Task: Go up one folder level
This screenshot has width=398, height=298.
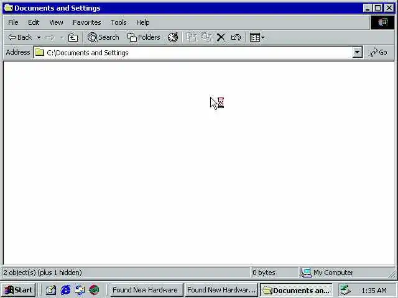Action: (x=73, y=37)
